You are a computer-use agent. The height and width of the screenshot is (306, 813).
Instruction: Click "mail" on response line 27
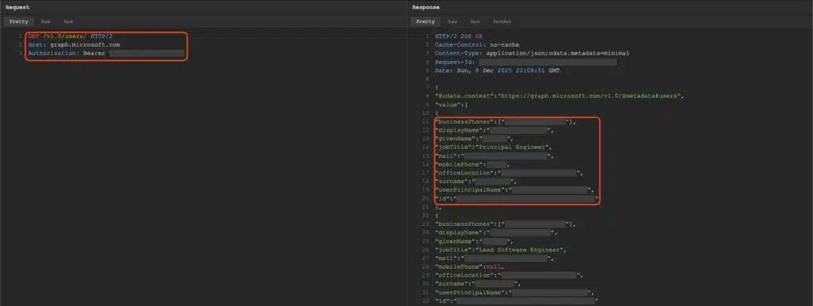[445, 258]
